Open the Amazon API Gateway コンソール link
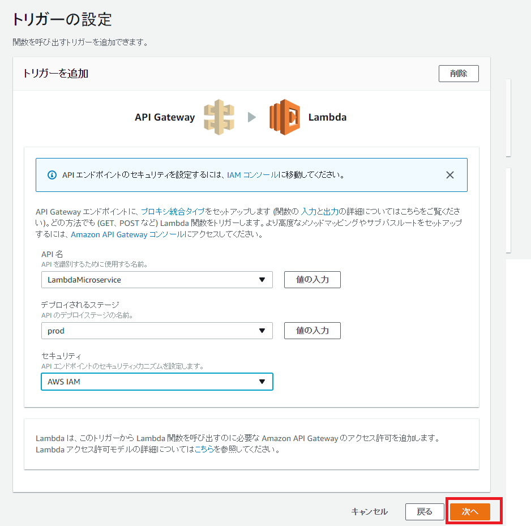 (x=128, y=234)
